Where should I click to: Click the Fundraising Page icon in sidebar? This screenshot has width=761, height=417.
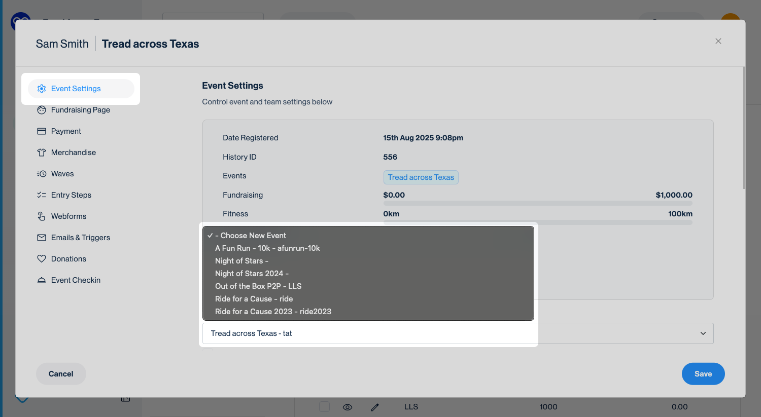(42, 110)
